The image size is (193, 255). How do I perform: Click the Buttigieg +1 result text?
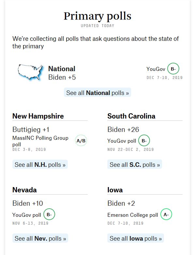(x=31, y=129)
